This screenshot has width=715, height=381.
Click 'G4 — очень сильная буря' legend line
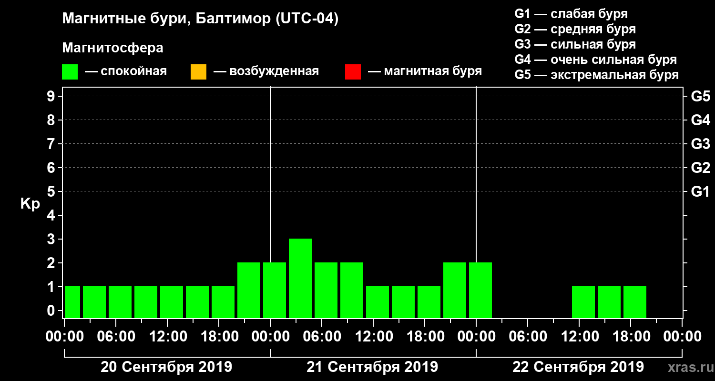point(595,60)
